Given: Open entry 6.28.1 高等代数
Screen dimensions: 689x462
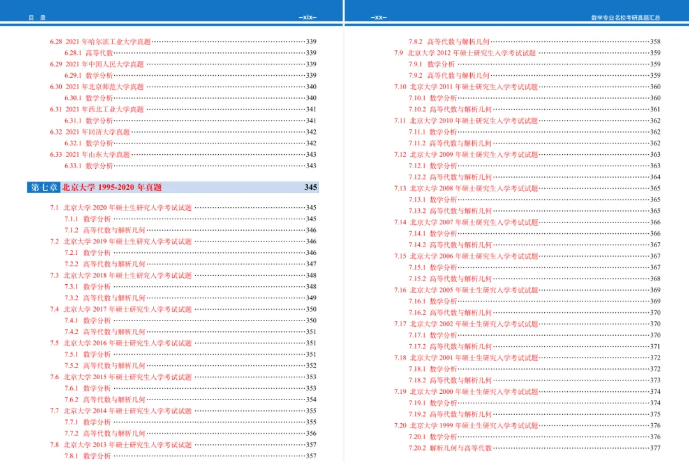Looking at the screenshot, I should click(x=190, y=53).
